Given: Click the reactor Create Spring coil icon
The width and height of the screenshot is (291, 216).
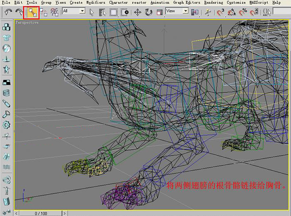Looking at the screenshot, I should [x=6, y=93].
